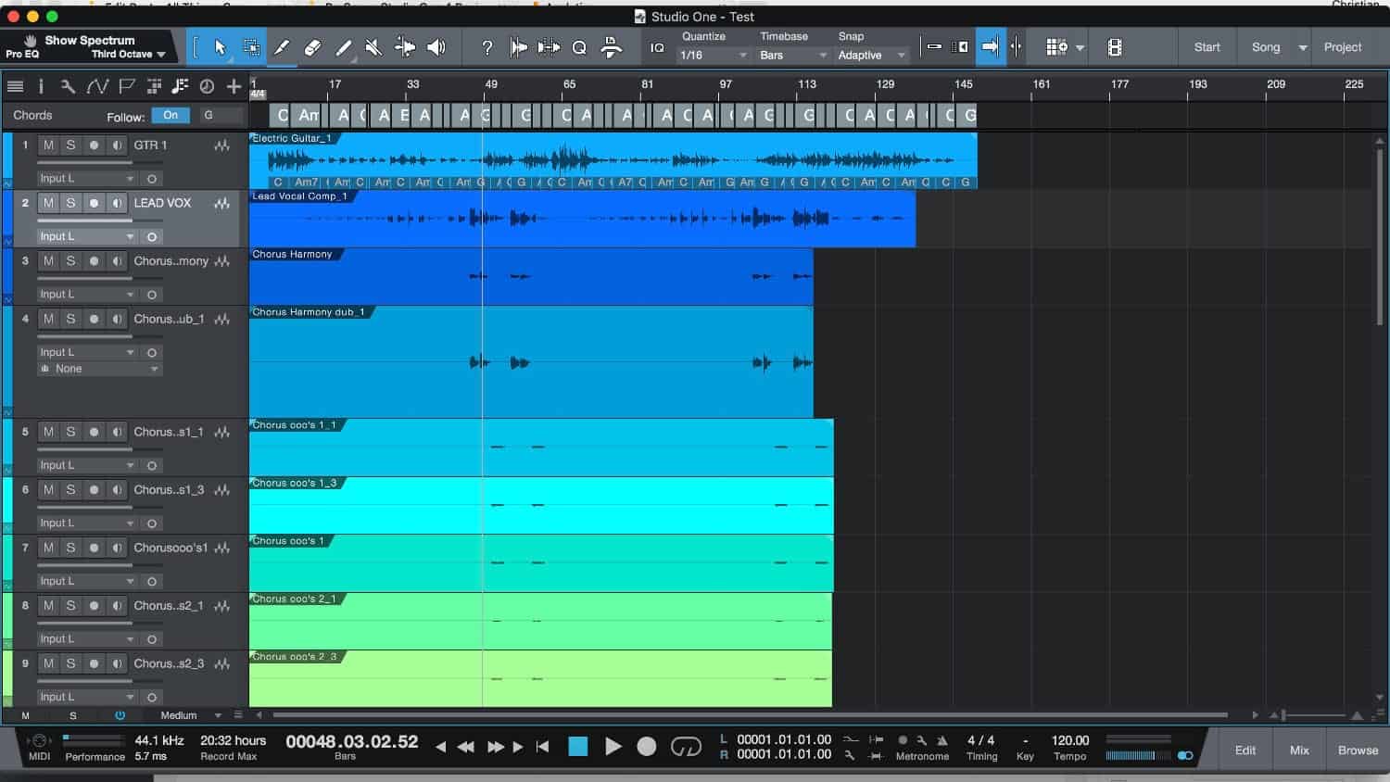Select the Listen speaker tool
The width and height of the screenshot is (1390, 782).
(436, 47)
